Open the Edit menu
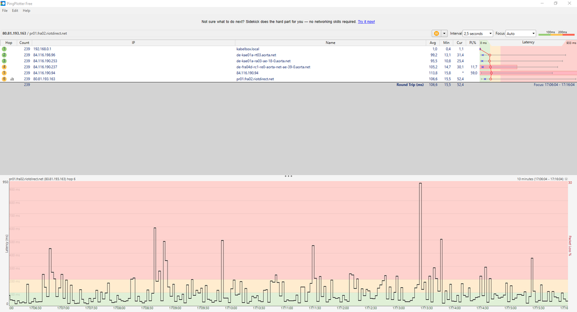 tap(14, 10)
